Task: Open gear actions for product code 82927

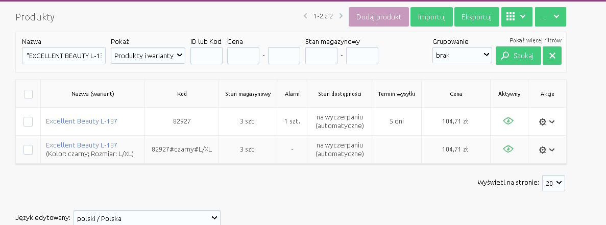Action: coord(547,121)
